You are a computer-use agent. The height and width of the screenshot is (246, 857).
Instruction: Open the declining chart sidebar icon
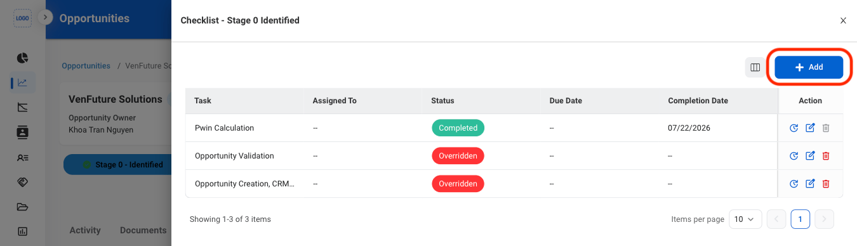pos(22,107)
